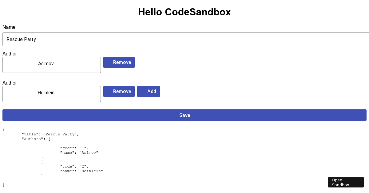Select the Asimov author input field

coord(52,65)
